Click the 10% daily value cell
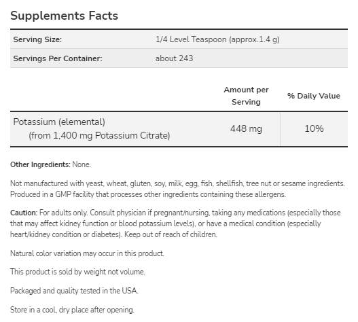Screen dimensions: 358x322 pyautogui.click(x=314, y=128)
